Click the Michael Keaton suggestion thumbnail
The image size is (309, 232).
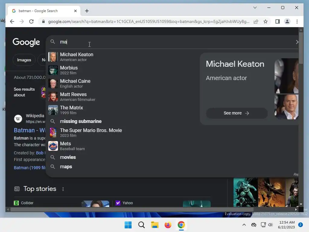point(53,57)
